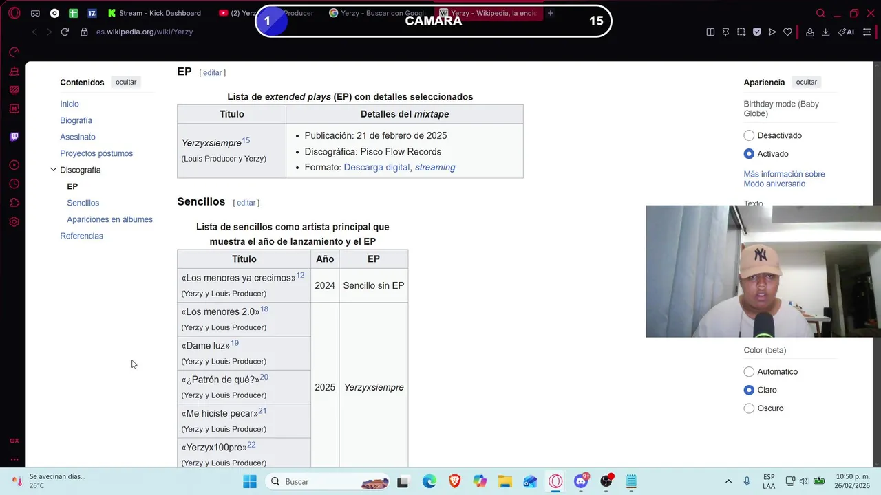
Task: Reload the Wikipedia page
Action: pyautogui.click(x=65, y=32)
